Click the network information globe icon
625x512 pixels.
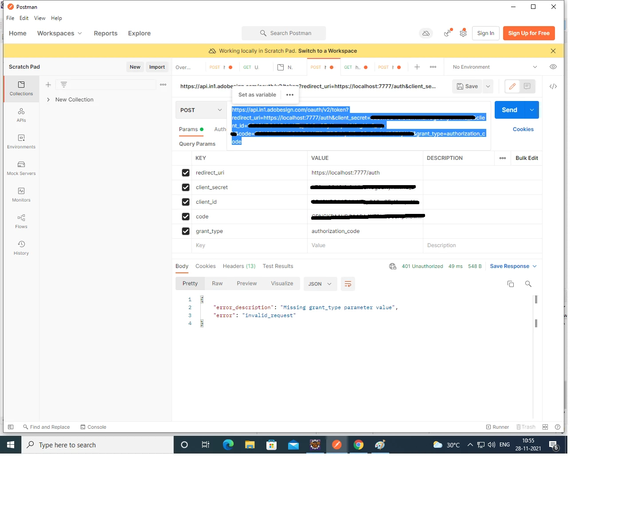coord(393,266)
